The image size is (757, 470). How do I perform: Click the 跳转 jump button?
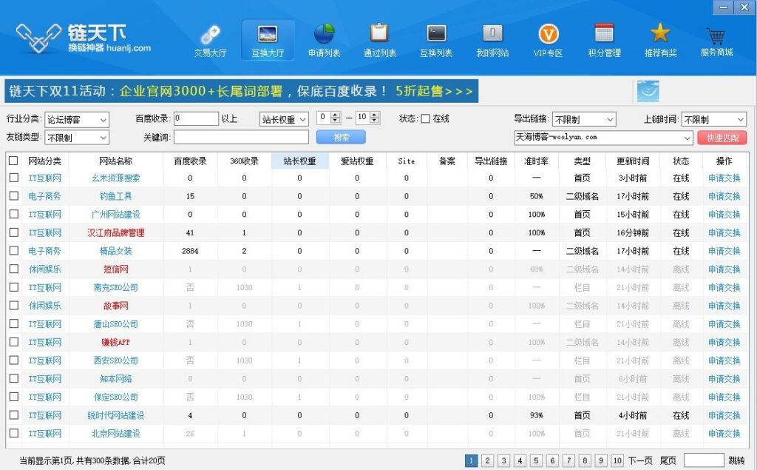(736, 461)
